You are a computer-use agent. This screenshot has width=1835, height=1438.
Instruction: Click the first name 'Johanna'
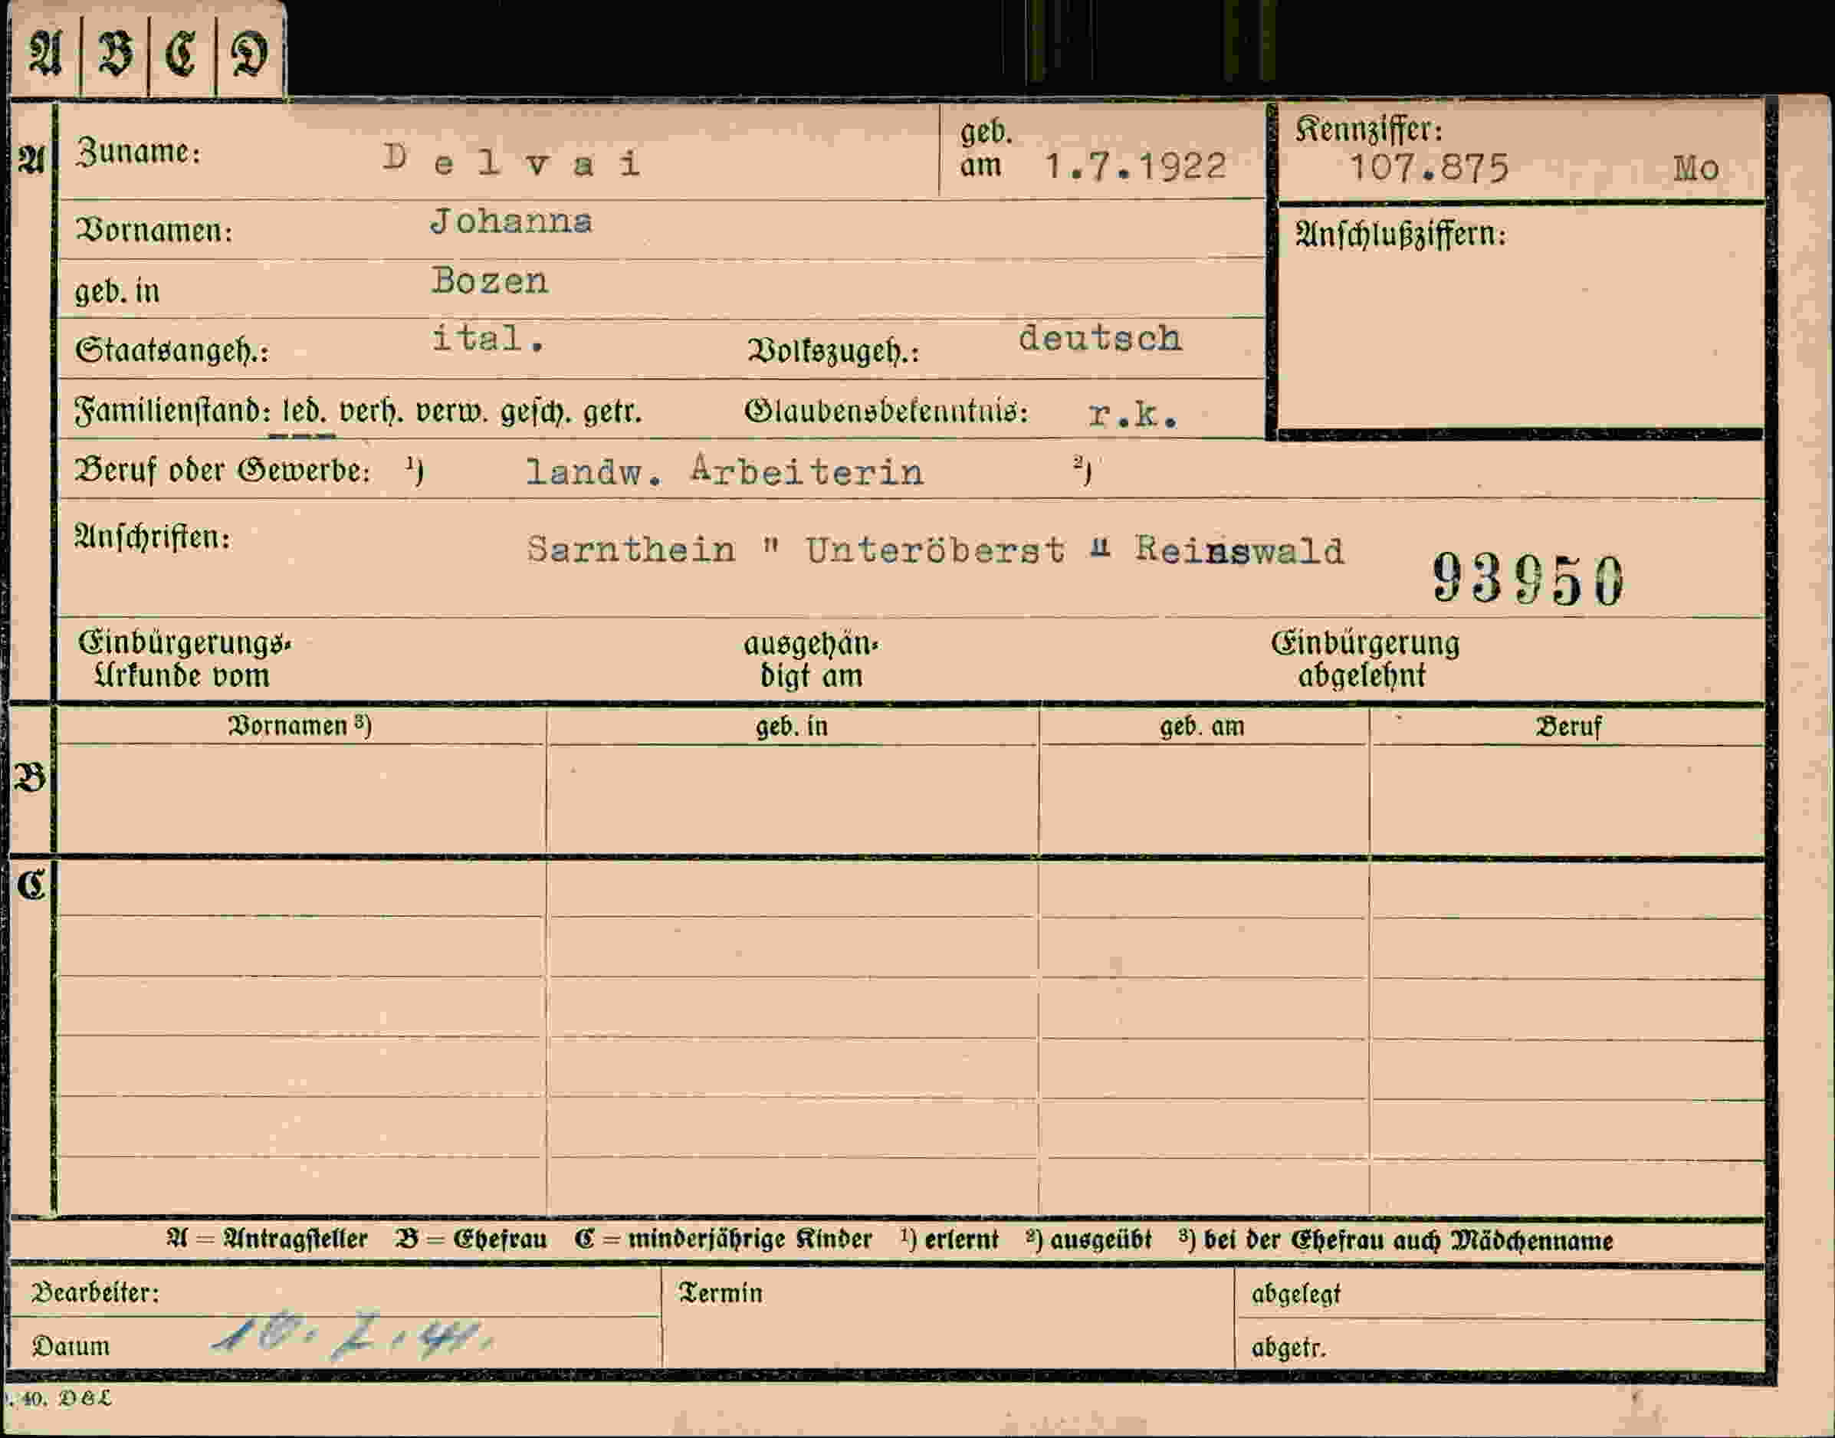(x=511, y=222)
